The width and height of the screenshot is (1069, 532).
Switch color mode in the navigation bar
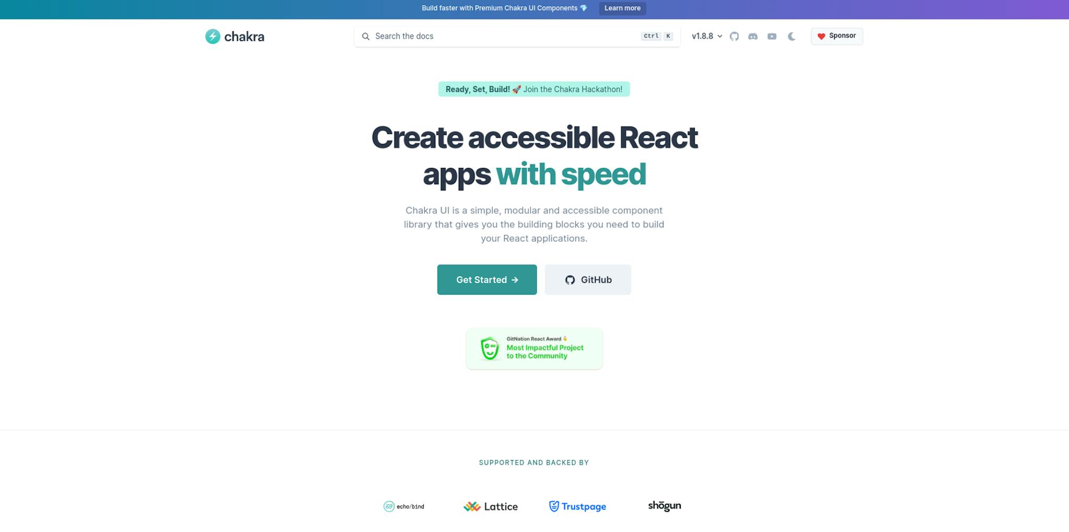pyautogui.click(x=791, y=36)
